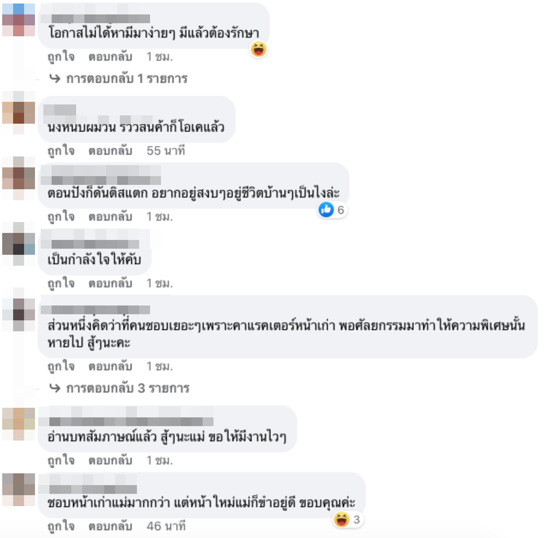Like the comment beginning 'ชอบหน้าเก่าแม่มากกว่า'
The image size is (560, 538).
pyautogui.click(x=61, y=526)
